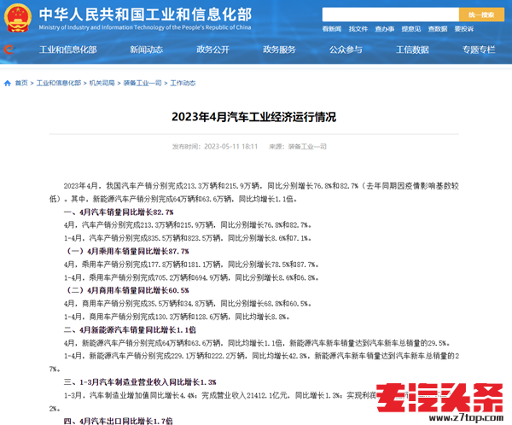Open the 工信数据 navigation menu
This screenshot has width=512, height=425.
pos(412,49)
